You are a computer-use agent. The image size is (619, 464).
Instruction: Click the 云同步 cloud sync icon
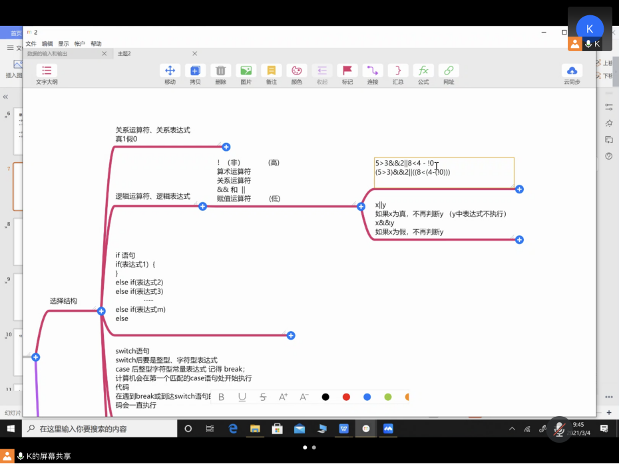click(x=571, y=71)
